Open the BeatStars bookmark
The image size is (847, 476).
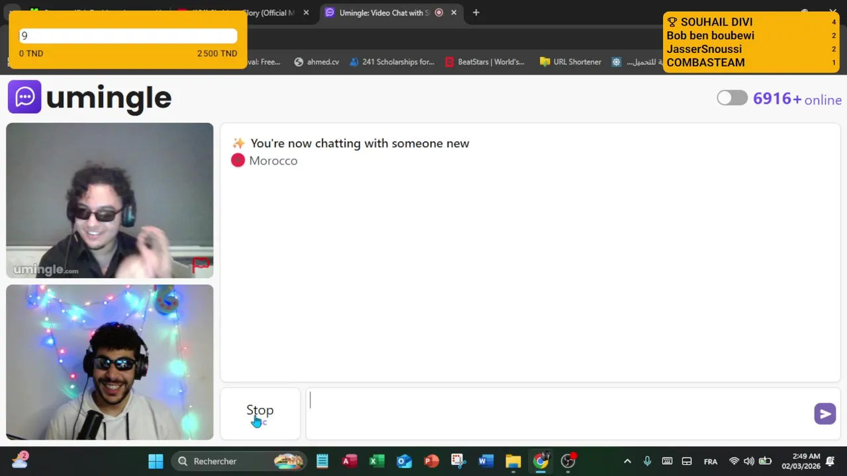pyautogui.click(x=485, y=61)
